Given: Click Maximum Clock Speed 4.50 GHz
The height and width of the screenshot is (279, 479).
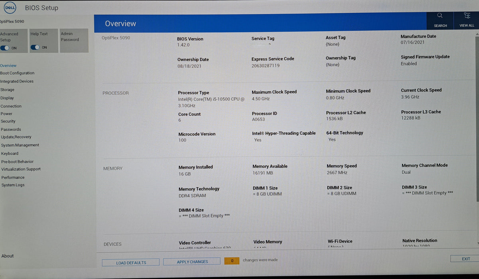Looking at the screenshot, I should point(261,99).
